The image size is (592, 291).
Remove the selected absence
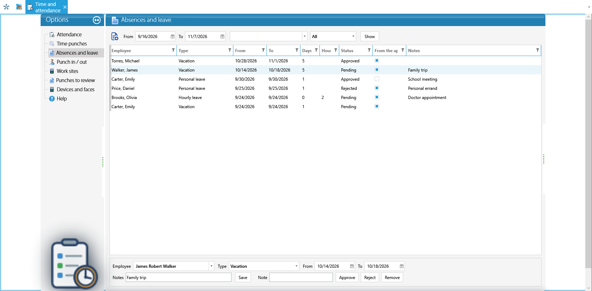pyautogui.click(x=392, y=277)
